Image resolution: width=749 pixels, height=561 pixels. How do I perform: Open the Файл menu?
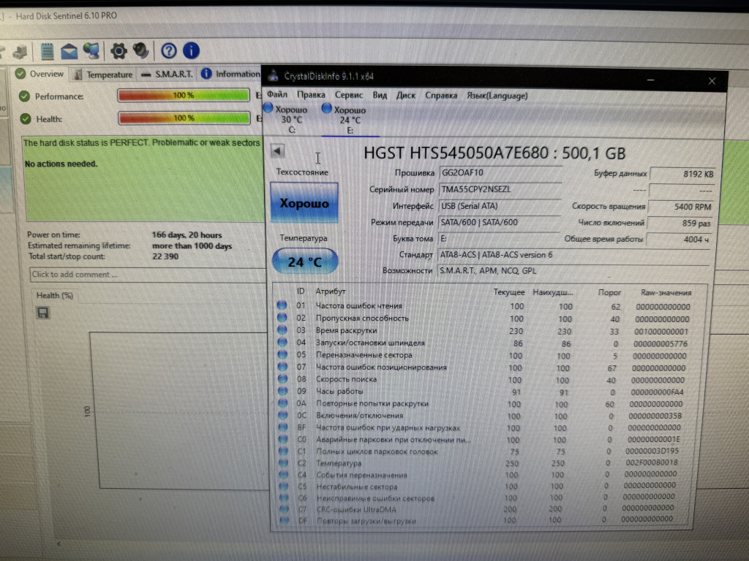click(277, 95)
